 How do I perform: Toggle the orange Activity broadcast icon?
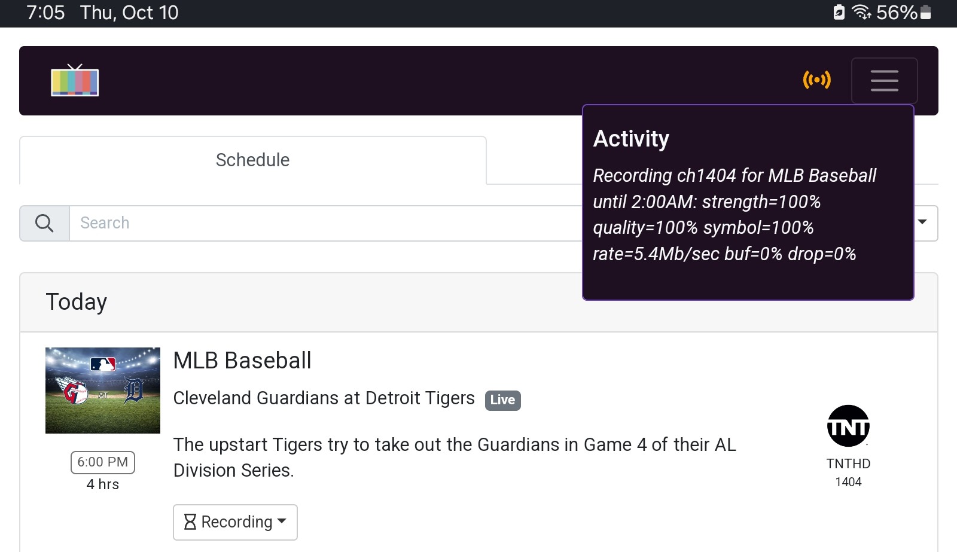816,80
